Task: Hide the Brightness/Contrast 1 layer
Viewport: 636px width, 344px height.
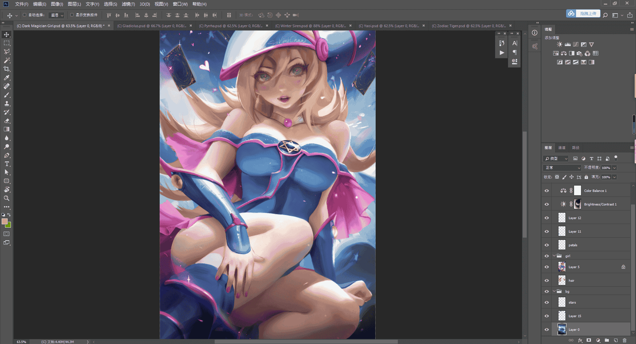Action: point(547,204)
